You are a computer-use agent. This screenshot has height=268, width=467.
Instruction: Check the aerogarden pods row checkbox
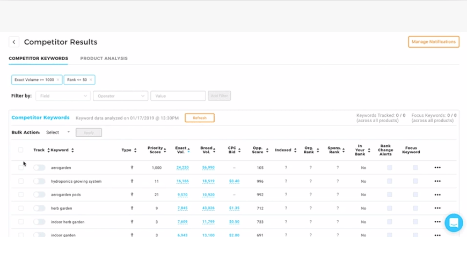[21, 195]
